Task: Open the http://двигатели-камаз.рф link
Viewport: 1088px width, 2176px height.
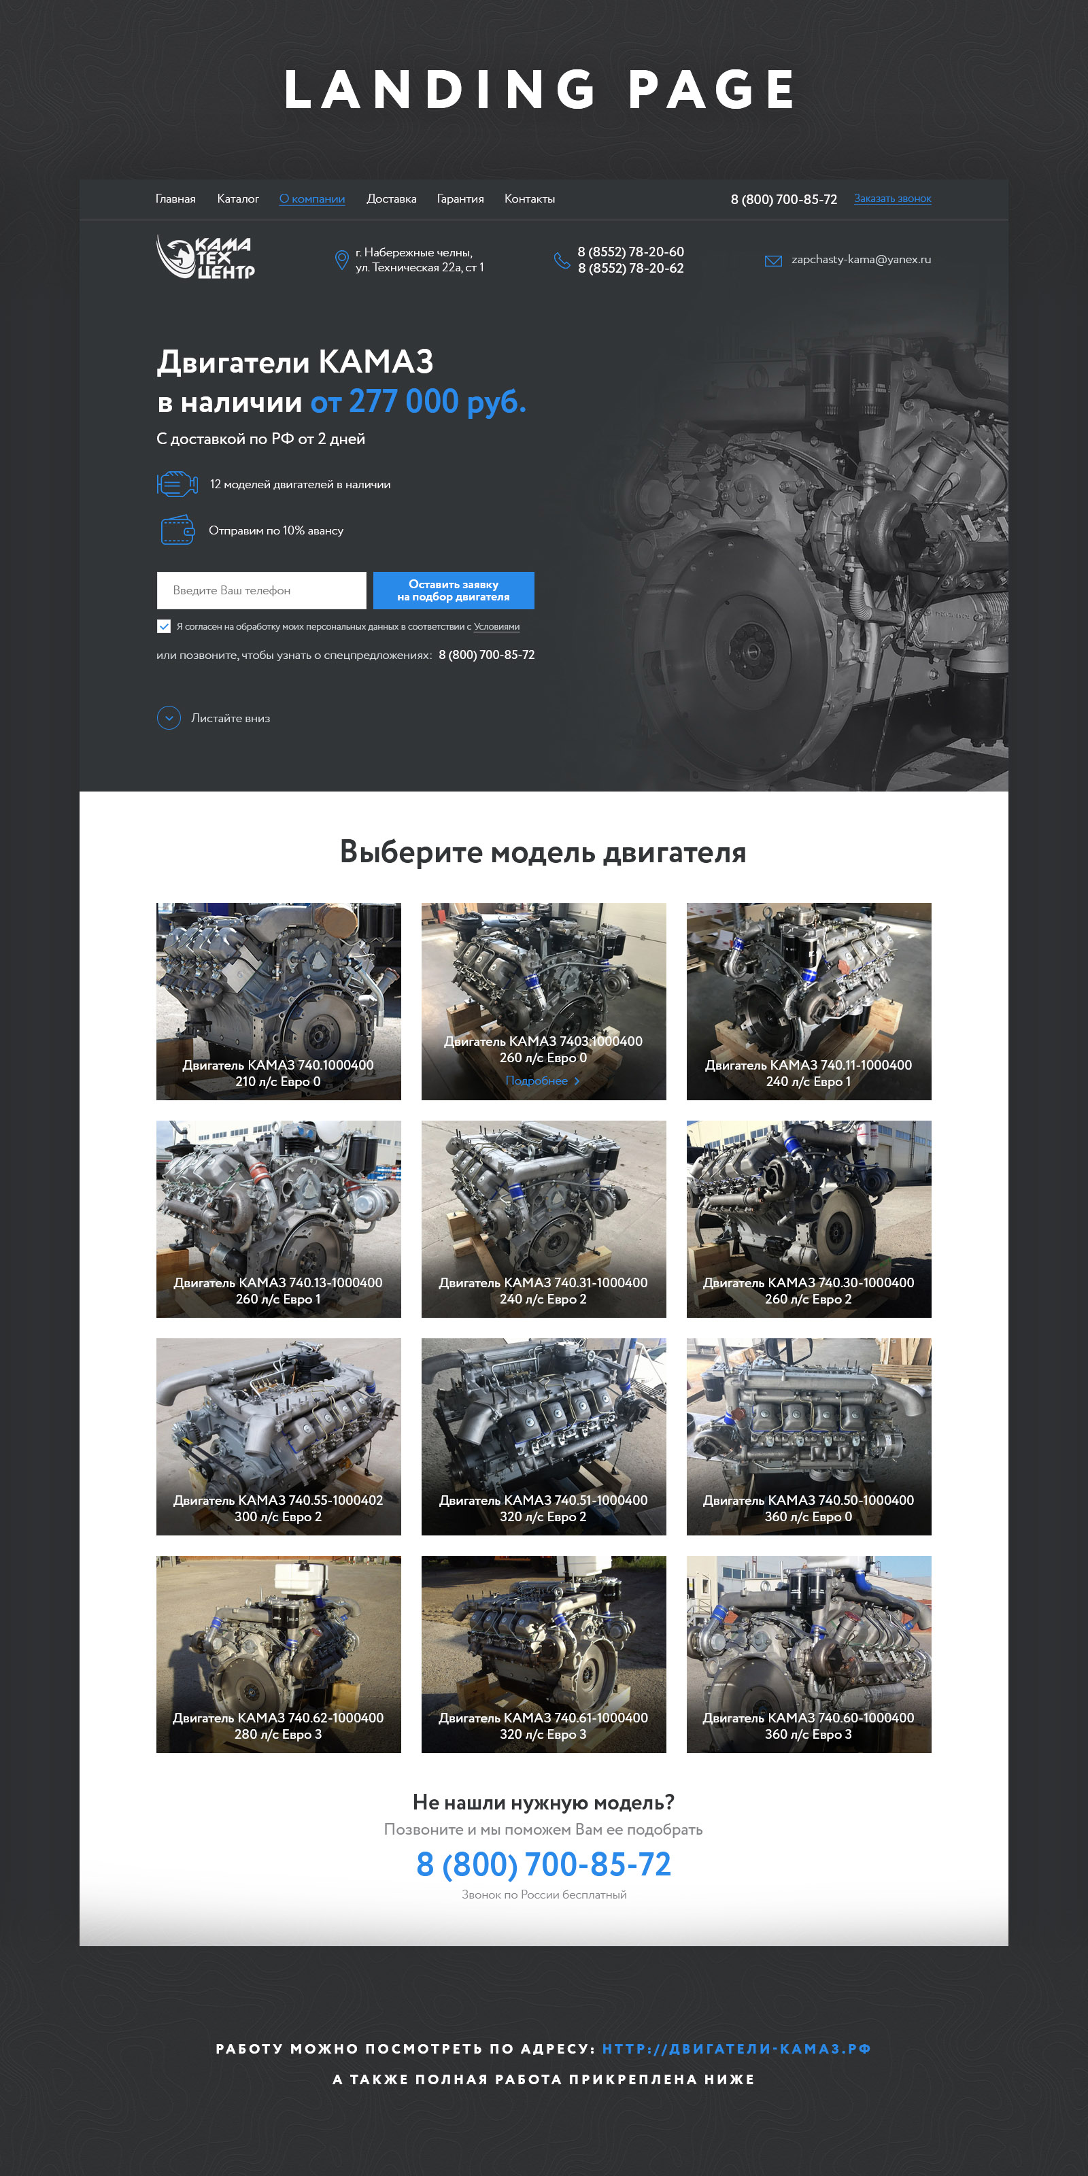Action: point(736,2048)
